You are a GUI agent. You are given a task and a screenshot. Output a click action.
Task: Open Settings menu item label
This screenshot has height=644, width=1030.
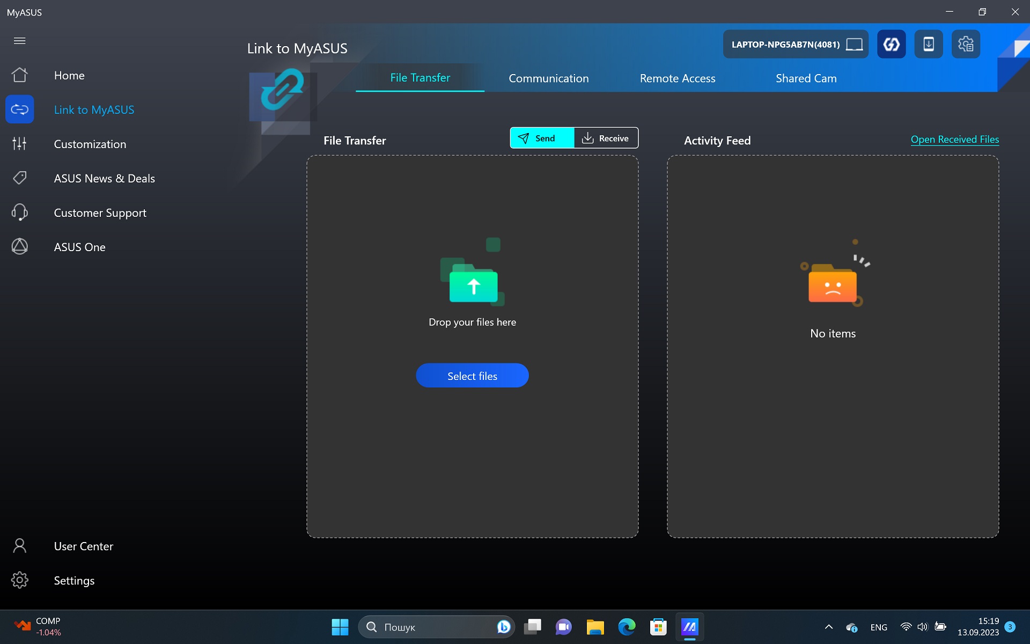(74, 581)
